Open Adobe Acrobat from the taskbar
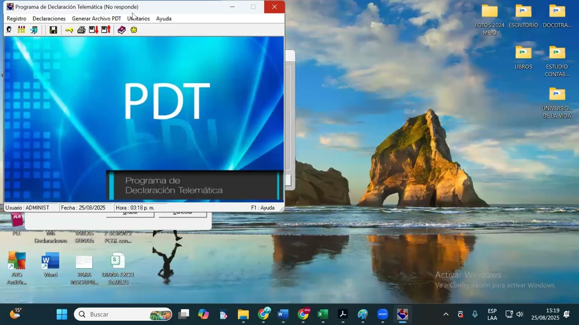 [343, 314]
